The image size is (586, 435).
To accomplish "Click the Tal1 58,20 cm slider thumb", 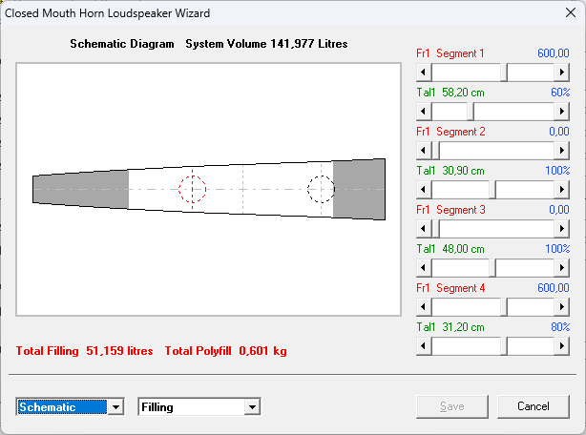I will 471,112.
